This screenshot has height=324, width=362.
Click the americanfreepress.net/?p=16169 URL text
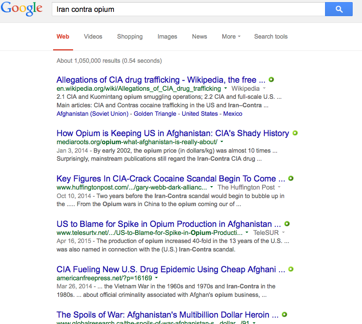[105, 278]
